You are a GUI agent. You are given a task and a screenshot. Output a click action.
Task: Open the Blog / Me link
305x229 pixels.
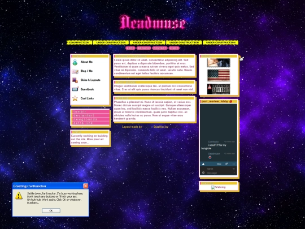(x=86, y=71)
